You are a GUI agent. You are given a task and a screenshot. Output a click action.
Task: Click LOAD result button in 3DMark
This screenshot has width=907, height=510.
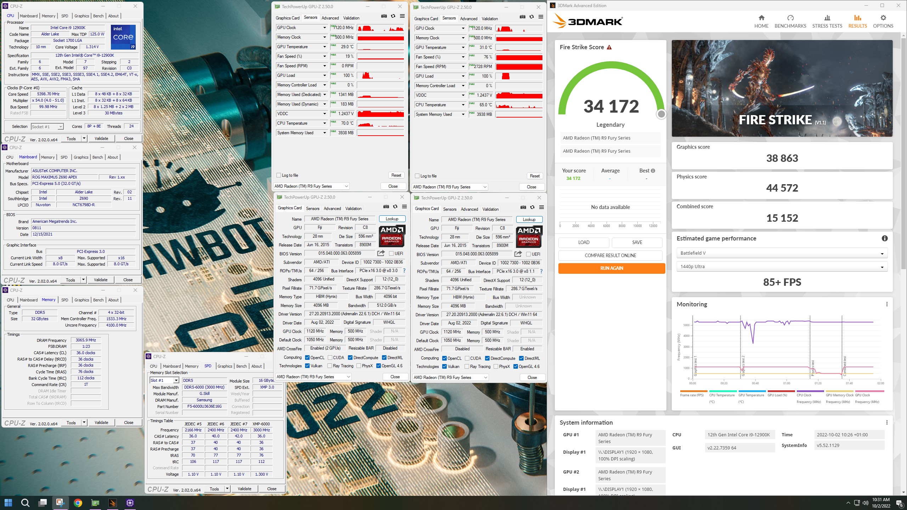pyautogui.click(x=584, y=243)
